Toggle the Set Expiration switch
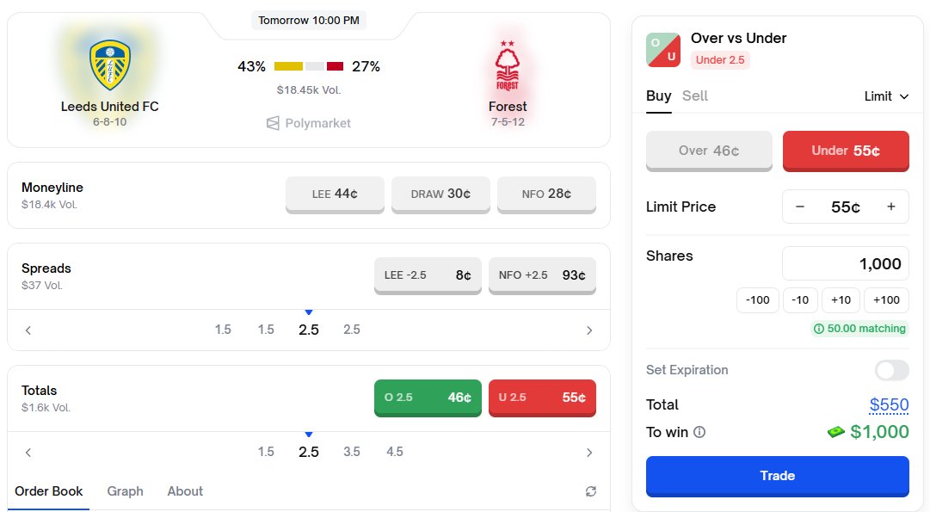 [891, 370]
